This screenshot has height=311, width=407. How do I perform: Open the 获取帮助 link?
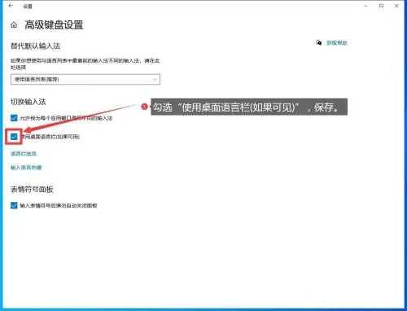[x=337, y=43]
